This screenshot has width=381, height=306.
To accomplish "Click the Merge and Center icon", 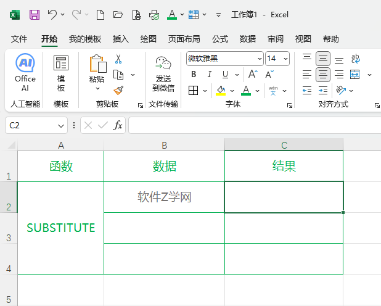I will [x=354, y=75].
